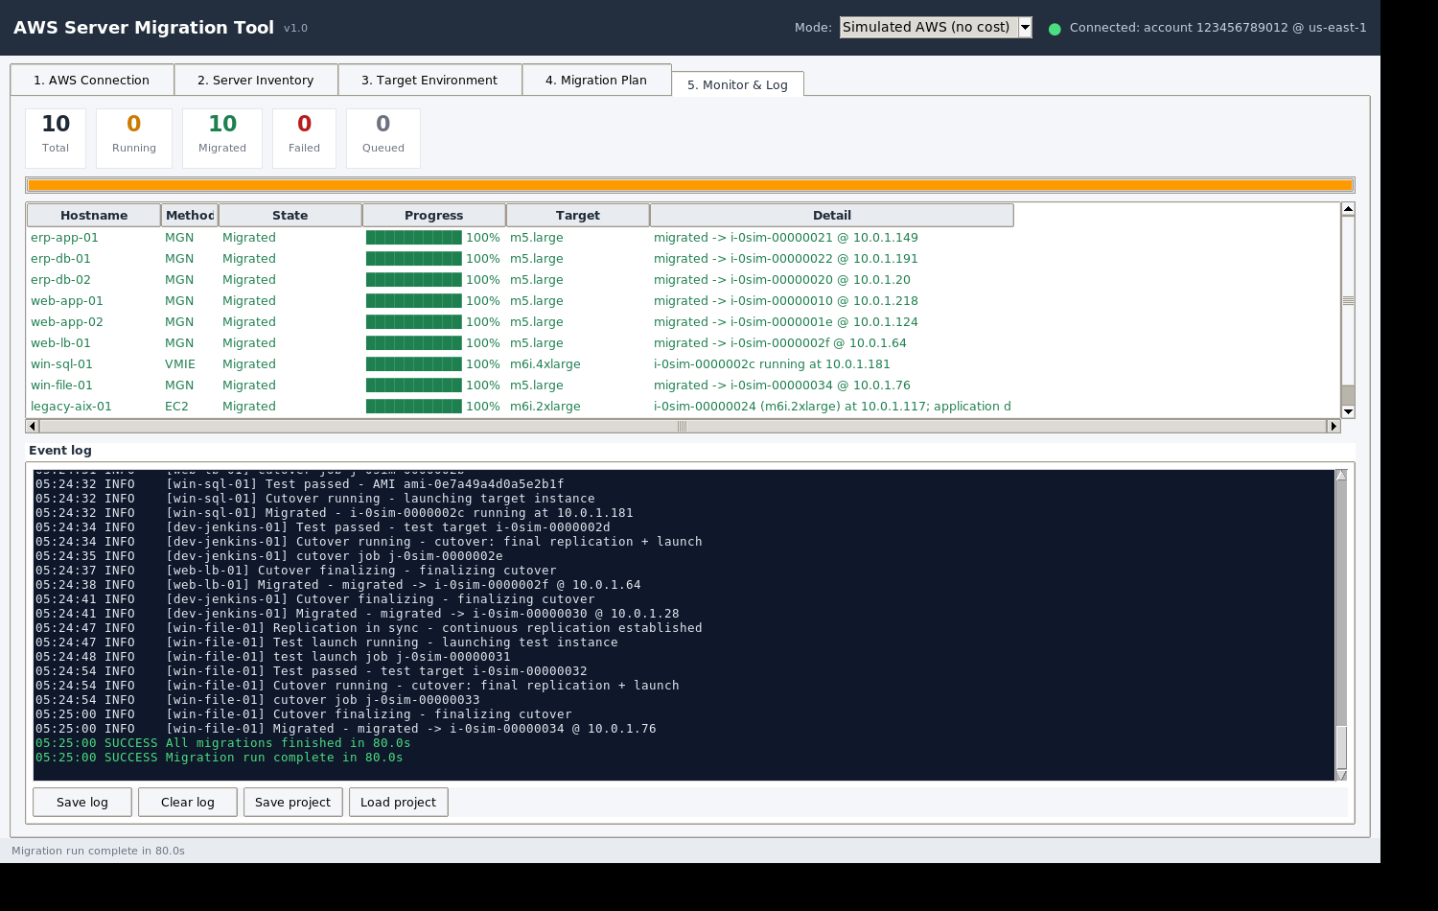
Task: Click the orange overall migration progress bar
Action: click(690, 185)
